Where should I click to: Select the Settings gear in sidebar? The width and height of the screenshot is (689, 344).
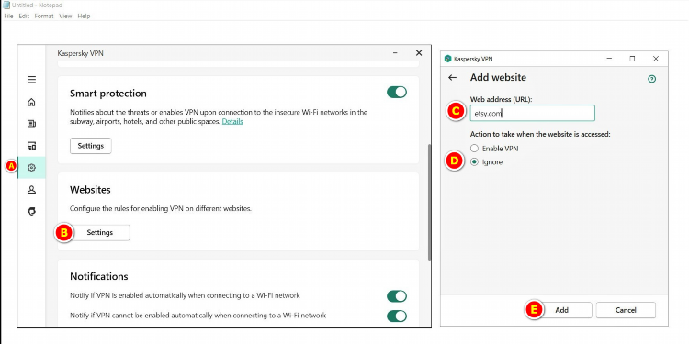pos(31,168)
